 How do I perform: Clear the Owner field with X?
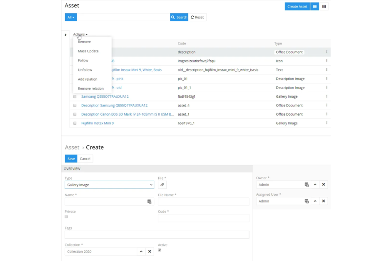(323, 185)
